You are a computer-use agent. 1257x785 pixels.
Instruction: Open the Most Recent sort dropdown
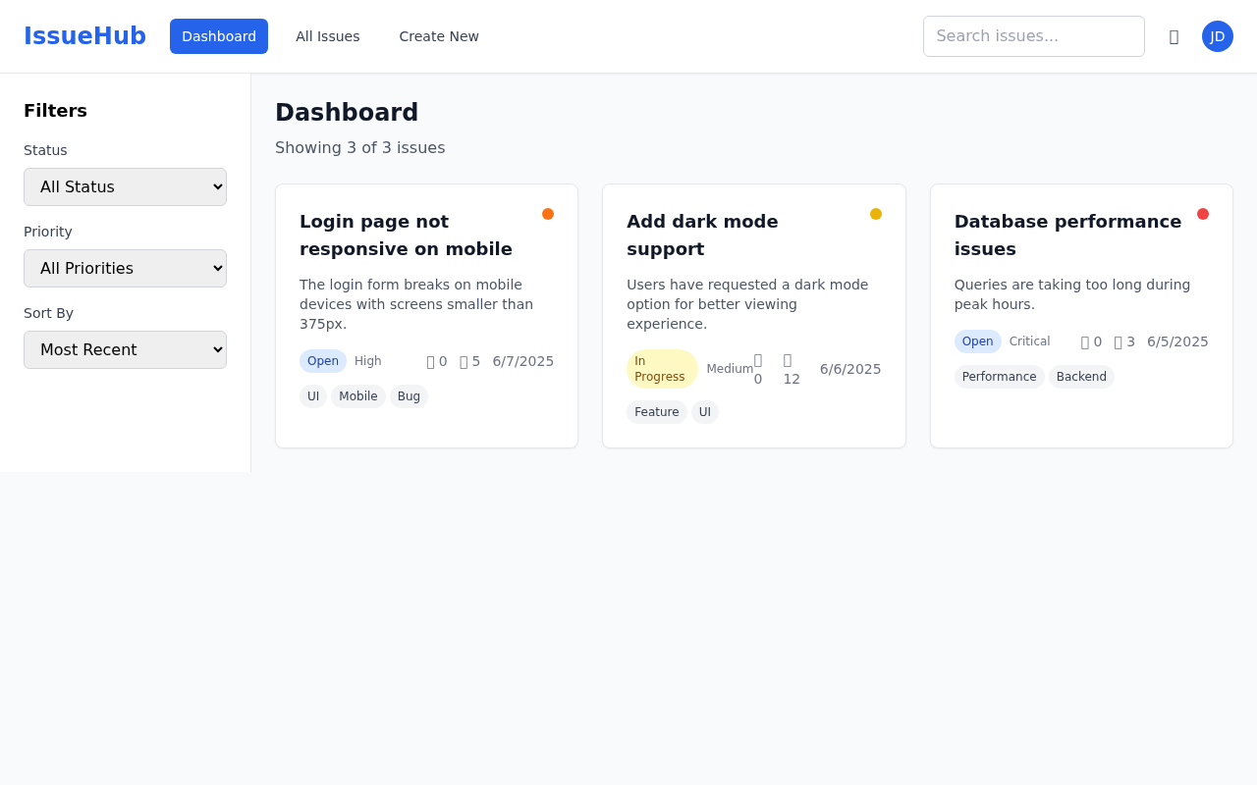[x=125, y=349]
